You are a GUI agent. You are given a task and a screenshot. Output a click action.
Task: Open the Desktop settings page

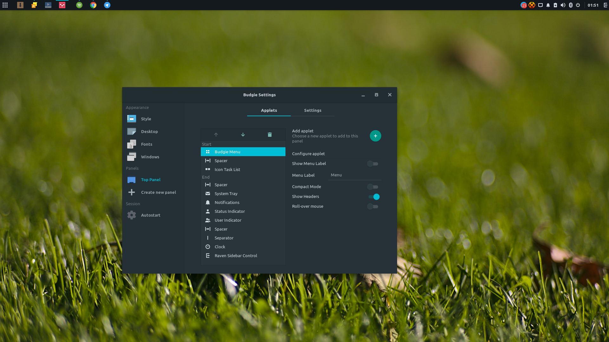(153, 131)
